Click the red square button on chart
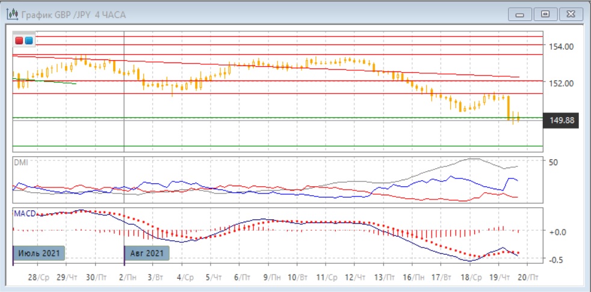The image size is (591, 292). pos(19,40)
